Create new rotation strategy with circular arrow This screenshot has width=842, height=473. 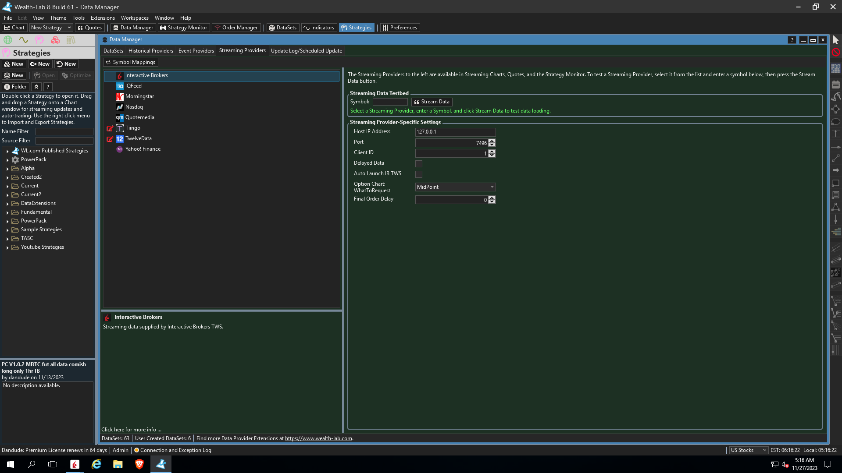66,64
